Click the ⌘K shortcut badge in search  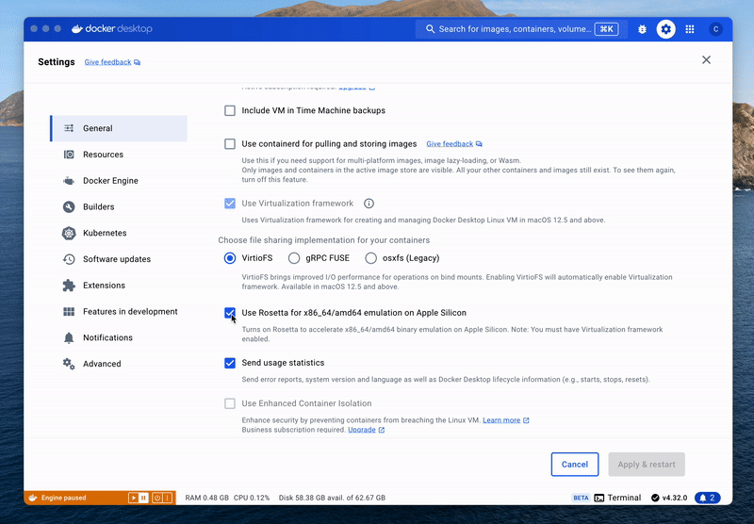click(606, 29)
